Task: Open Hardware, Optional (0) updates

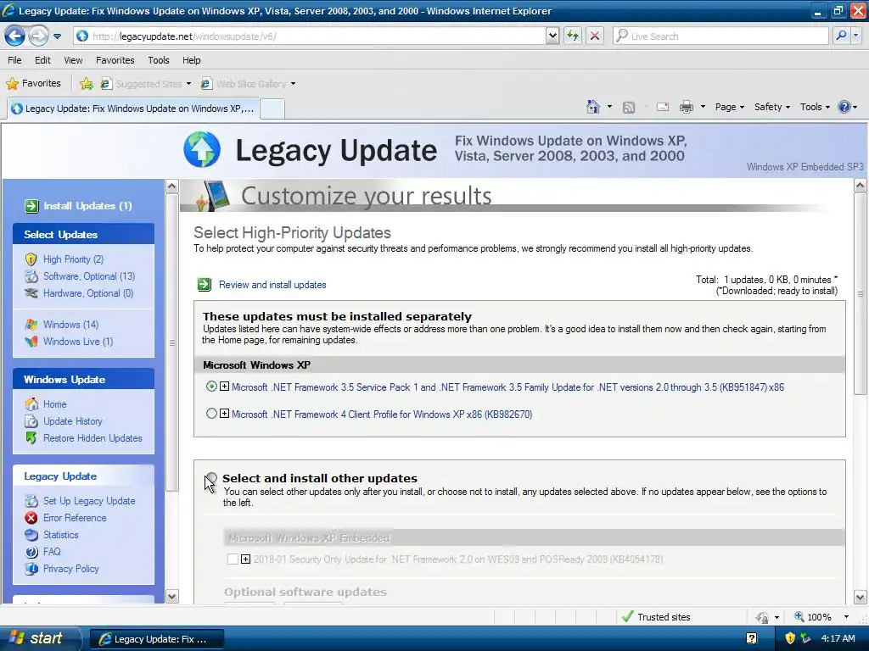Action: [x=88, y=293]
